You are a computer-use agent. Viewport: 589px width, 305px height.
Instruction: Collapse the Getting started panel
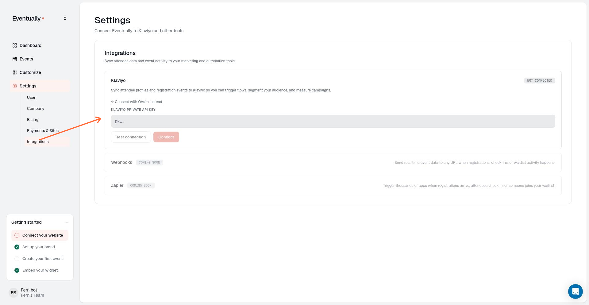click(x=67, y=222)
